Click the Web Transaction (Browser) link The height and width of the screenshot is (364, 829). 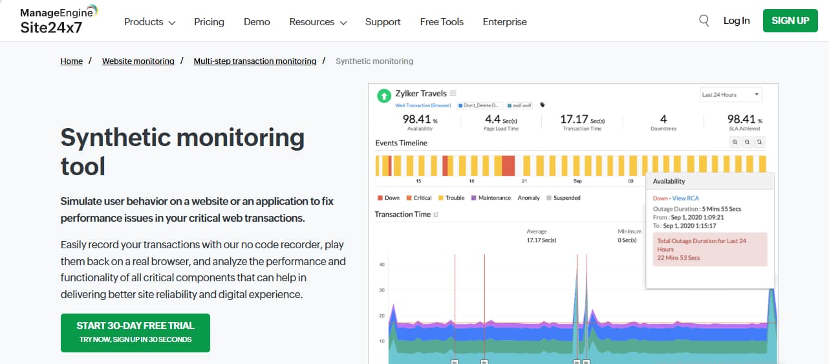coord(423,105)
